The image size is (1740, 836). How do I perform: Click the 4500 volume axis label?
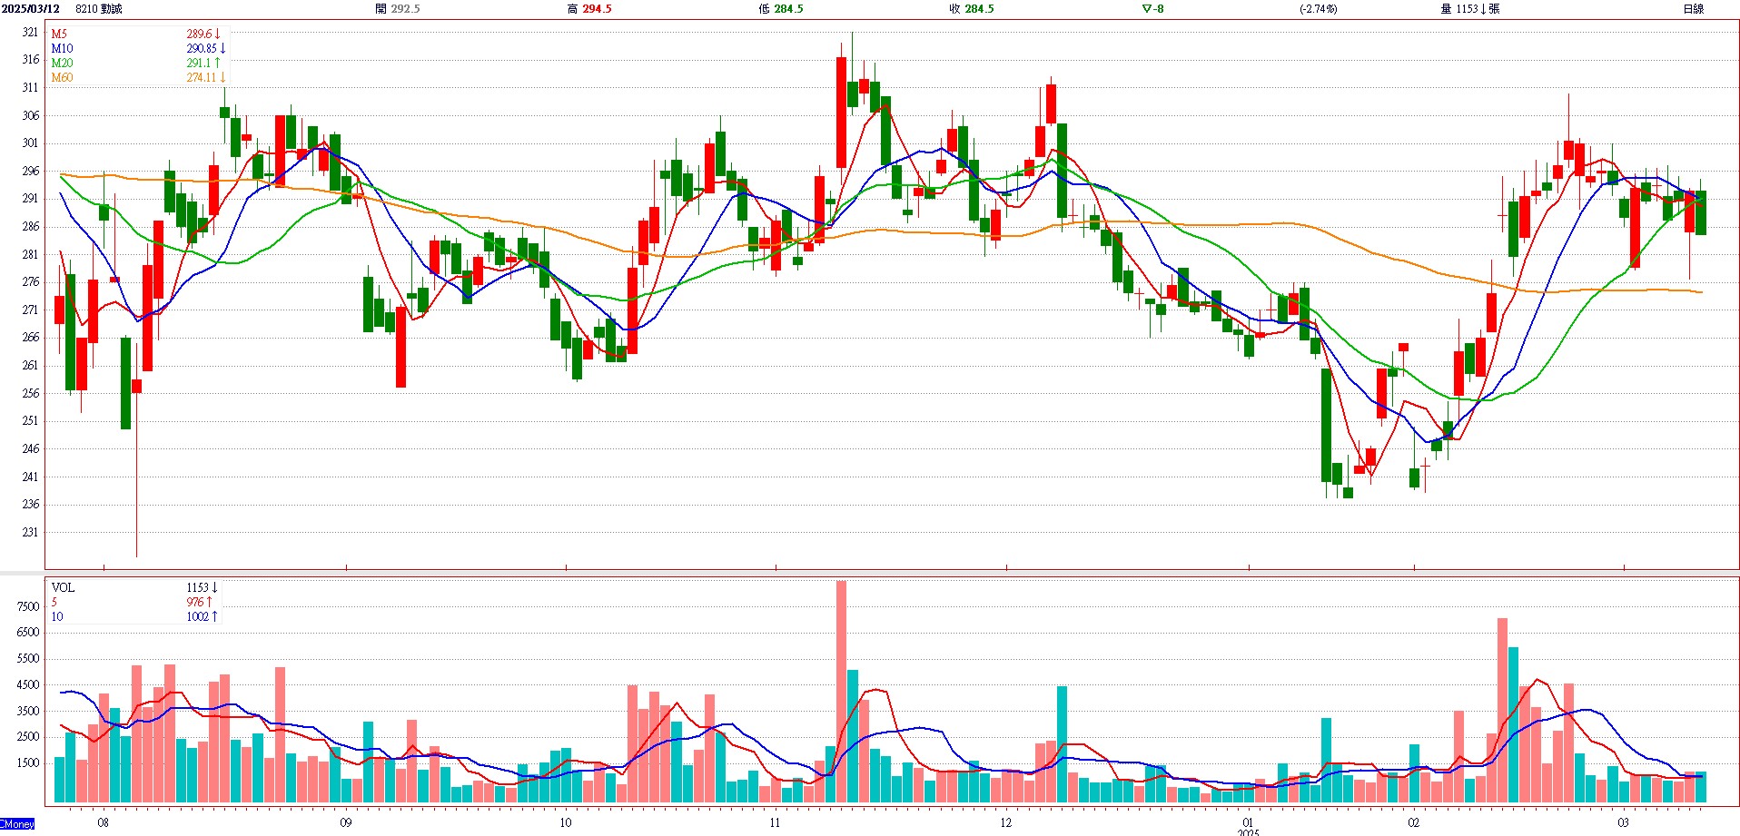28,684
